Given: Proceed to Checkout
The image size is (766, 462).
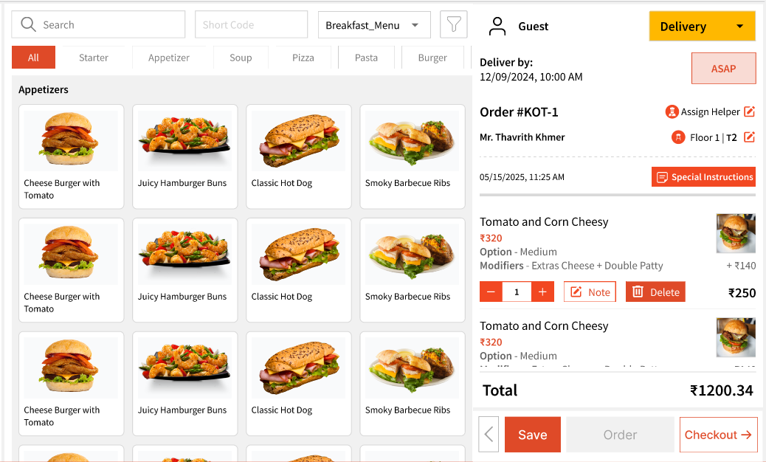Looking at the screenshot, I should pyautogui.click(x=718, y=435).
